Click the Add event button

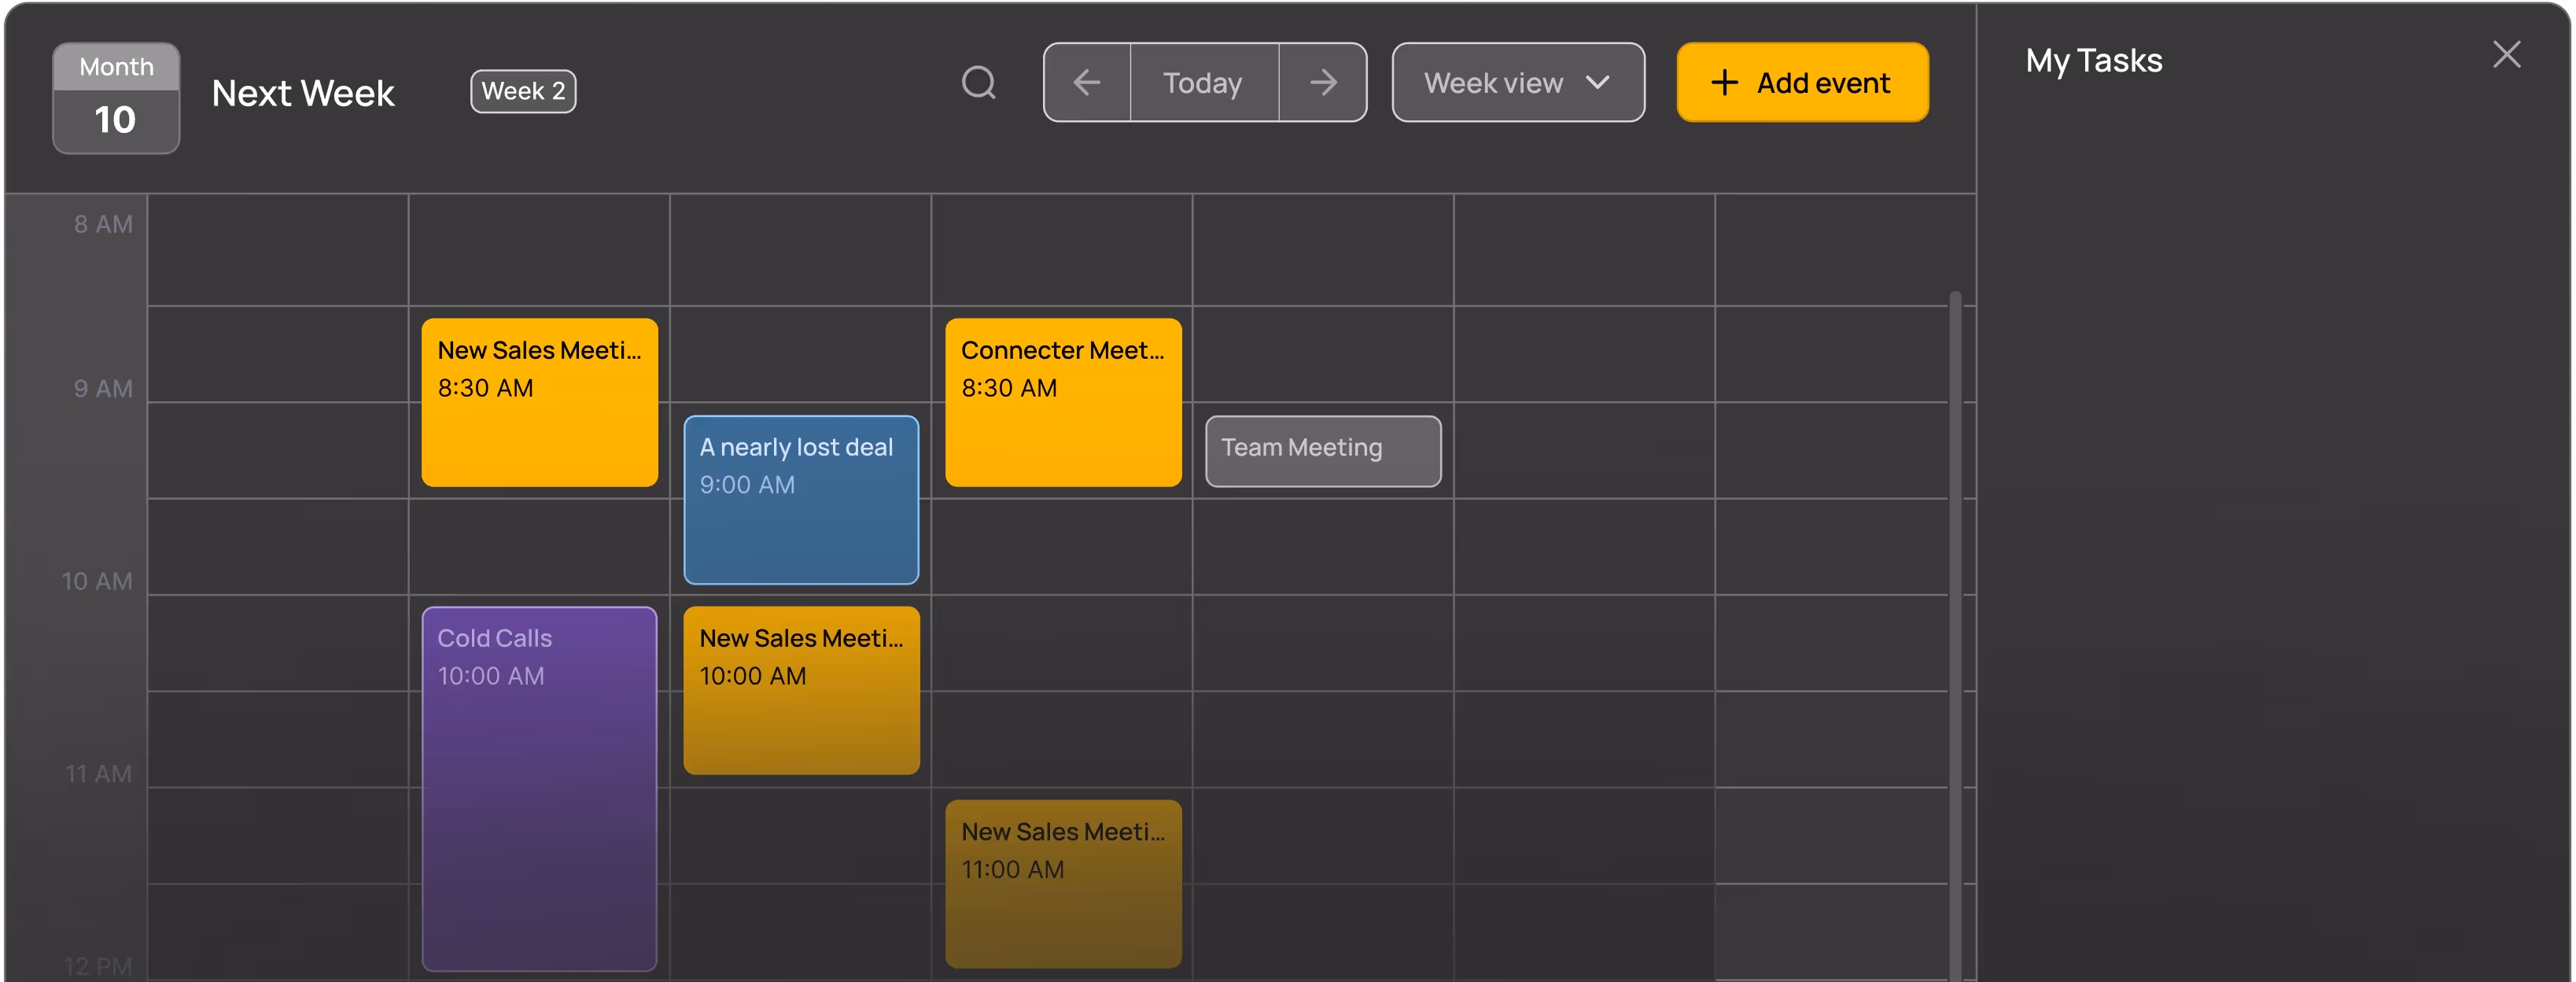1802,82
